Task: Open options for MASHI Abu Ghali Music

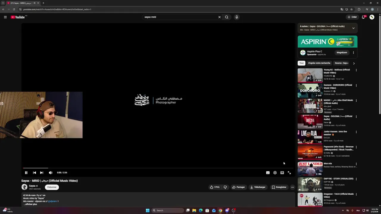Action: pos(356,100)
